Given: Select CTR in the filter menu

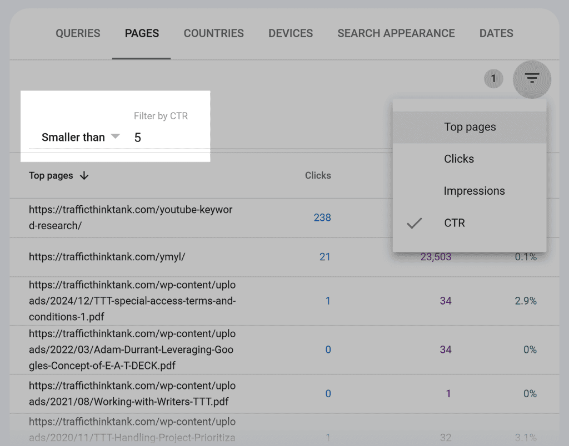Looking at the screenshot, I should click(x=454, y=223).
